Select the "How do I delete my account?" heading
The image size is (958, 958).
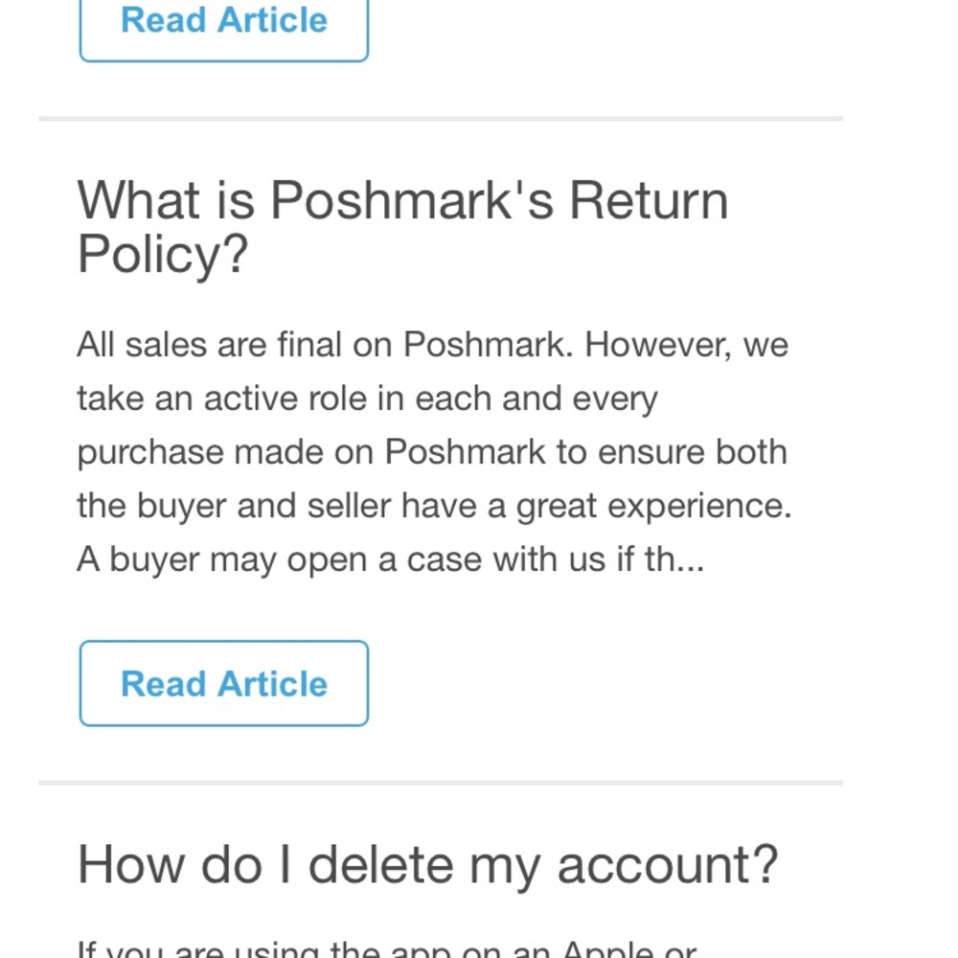point(427,864)
